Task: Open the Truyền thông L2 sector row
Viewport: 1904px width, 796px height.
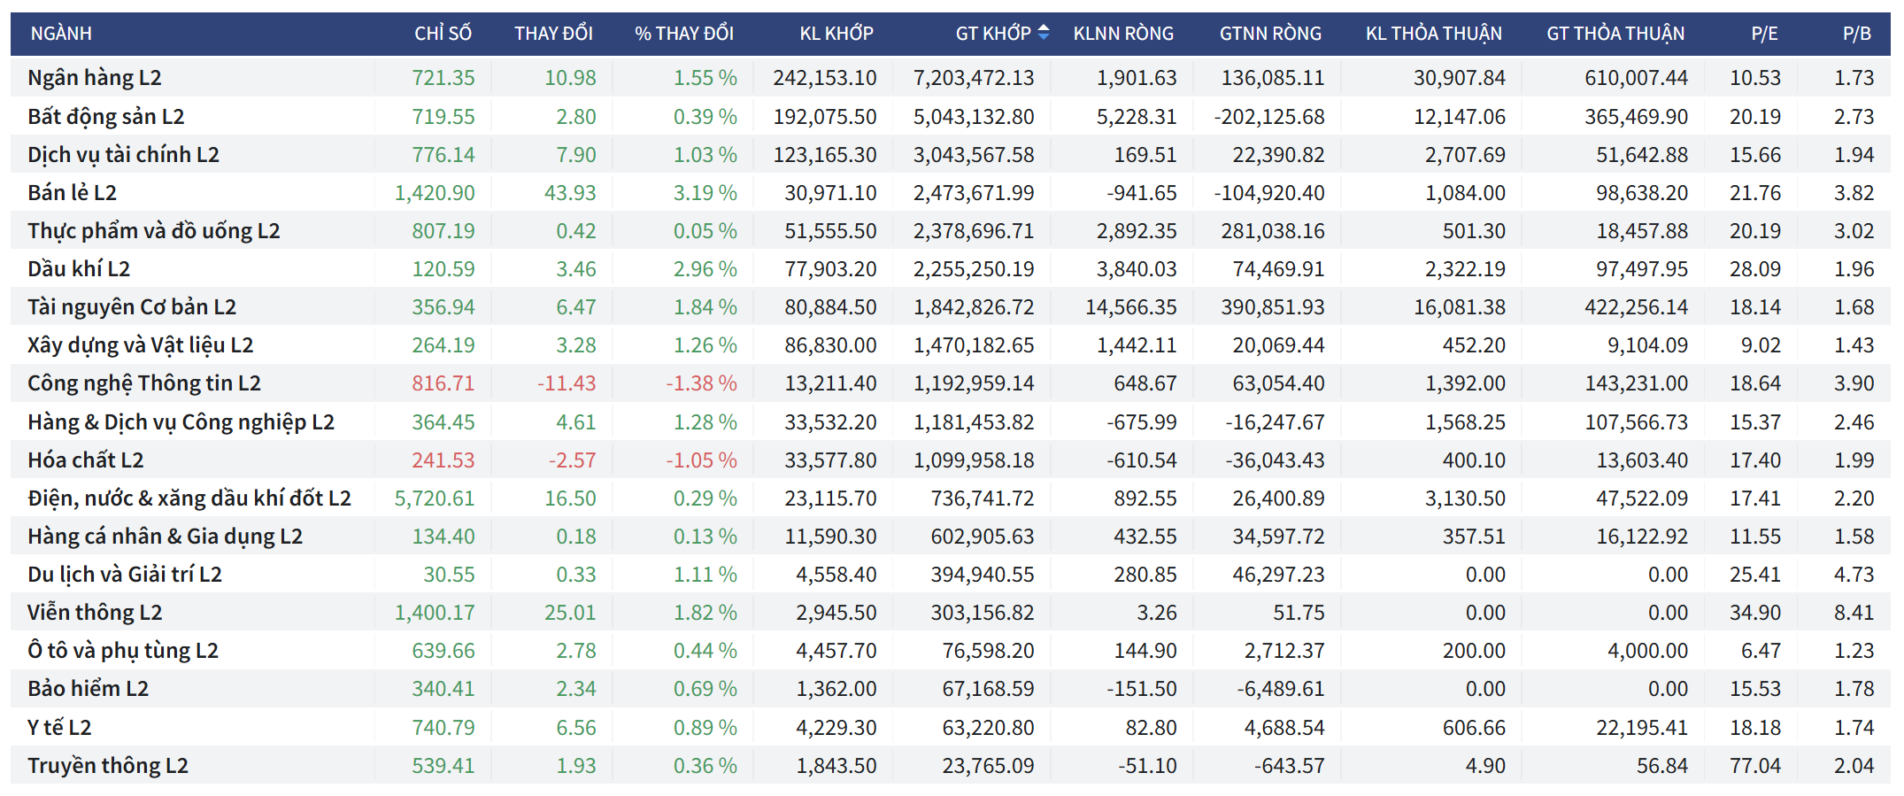Action: pos(108,766)
